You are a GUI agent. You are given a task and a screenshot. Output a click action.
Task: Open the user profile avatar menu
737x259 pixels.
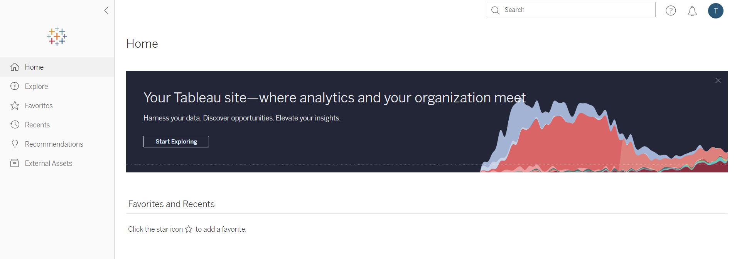pyautogui.click(x=715, y=11)
